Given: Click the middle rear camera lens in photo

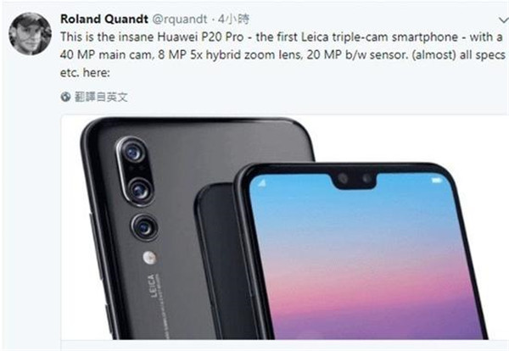Looking at the screenshot, I should tap(140, 191).
